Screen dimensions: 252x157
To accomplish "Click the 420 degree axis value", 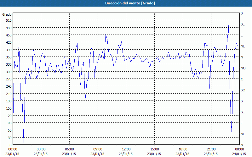I will coord(9,42).
